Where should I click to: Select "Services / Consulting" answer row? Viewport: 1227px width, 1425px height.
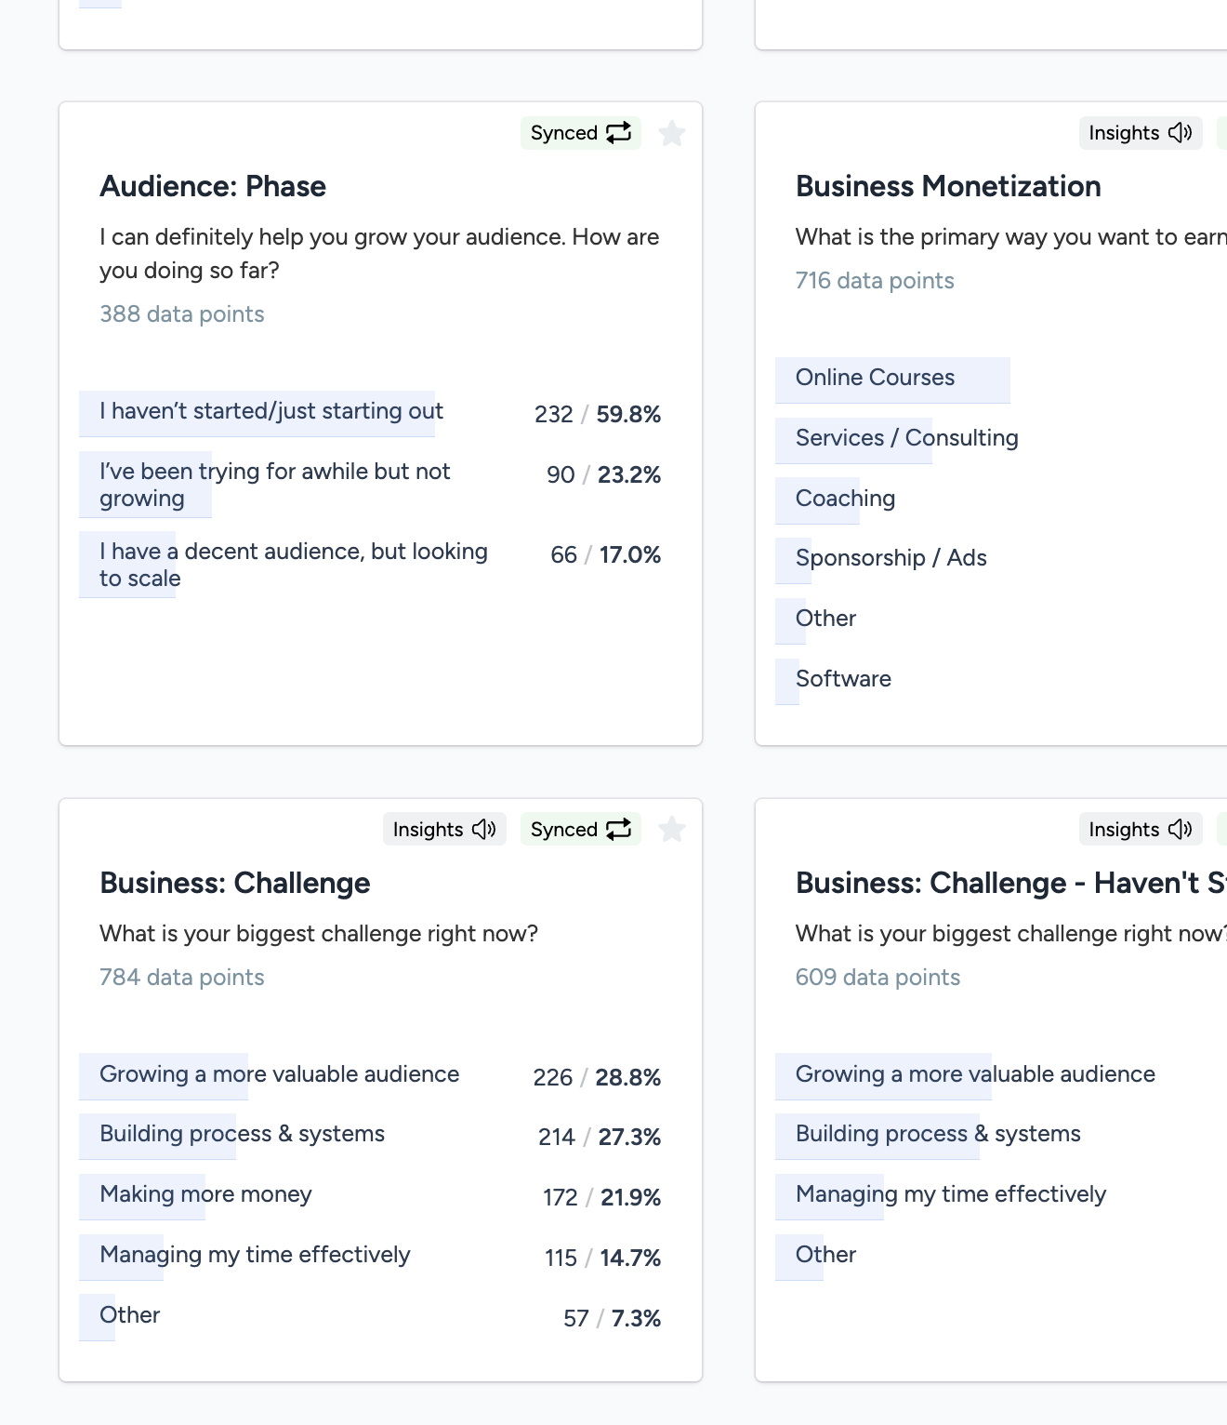[x=906, y=438]
